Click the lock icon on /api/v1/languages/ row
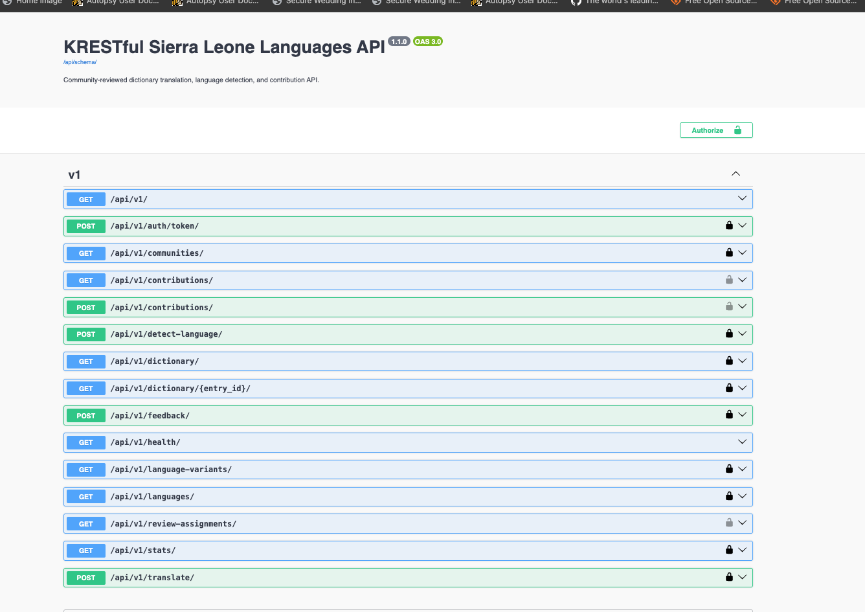865x612 pixels. pos(729,496)
